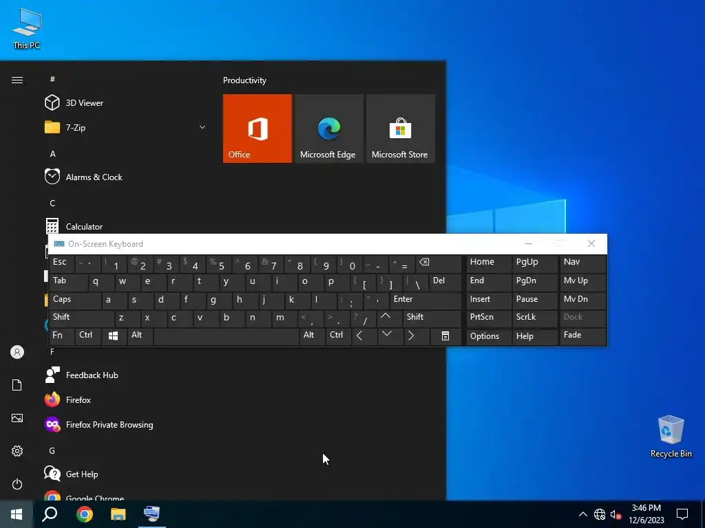Open the Microsoft Store tile

(x=400, y=129)
